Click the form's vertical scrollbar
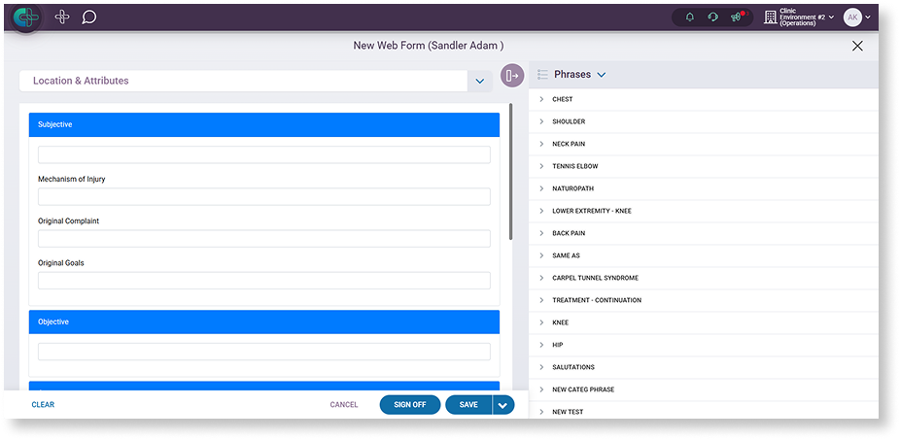This screenshot has width=900, height=440. [511, 175]
